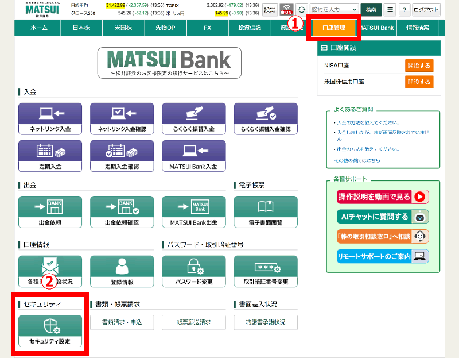459x358 pixels.
Task: Expand the 銘柄を入力 dropdown arrow
Action: 354,10
